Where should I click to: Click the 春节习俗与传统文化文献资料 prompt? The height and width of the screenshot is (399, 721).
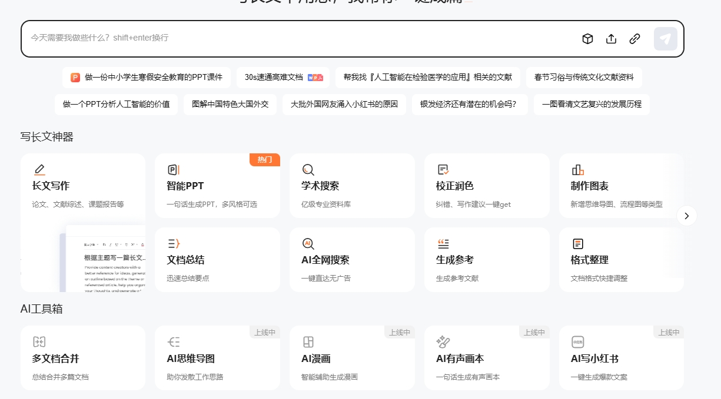click(584, 77)
